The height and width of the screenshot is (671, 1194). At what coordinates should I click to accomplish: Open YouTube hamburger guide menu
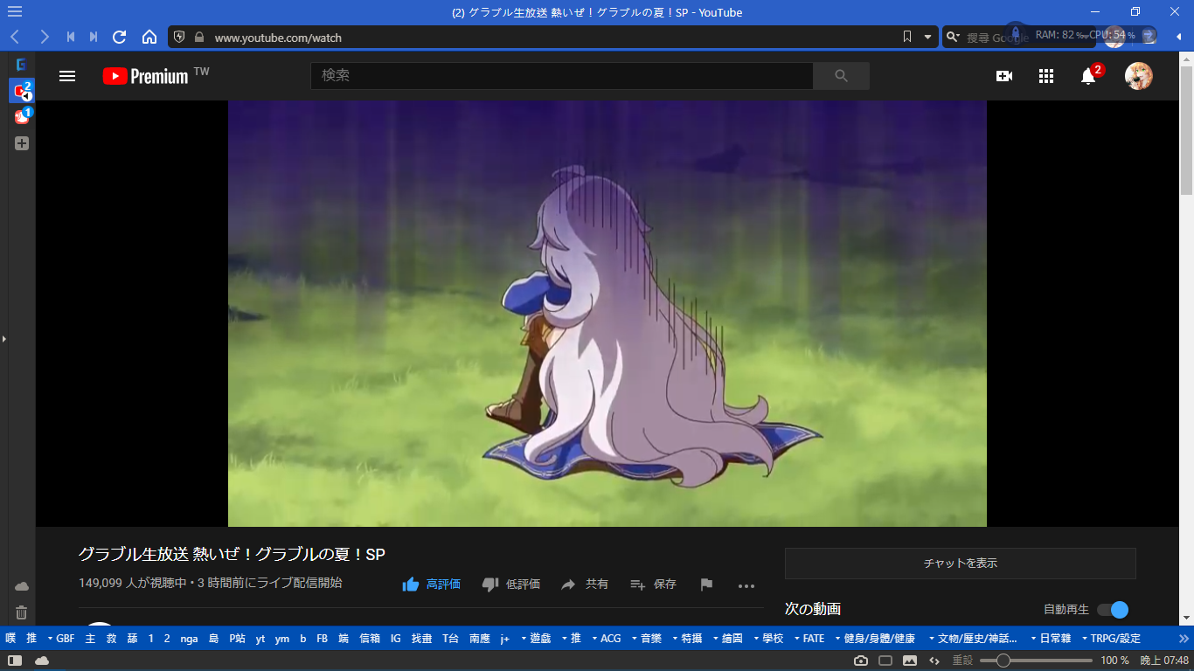[x=67, y=76]
